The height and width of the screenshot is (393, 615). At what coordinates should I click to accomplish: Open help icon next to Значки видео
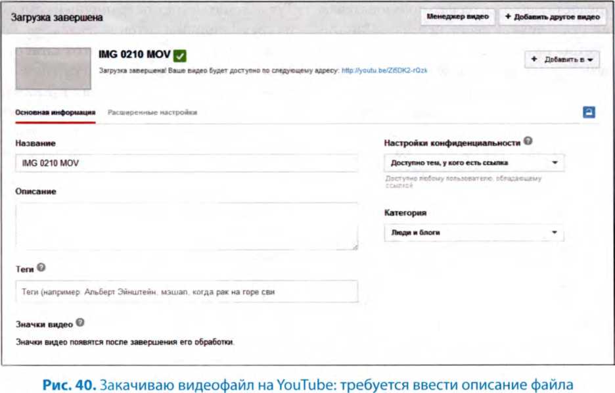80,323
